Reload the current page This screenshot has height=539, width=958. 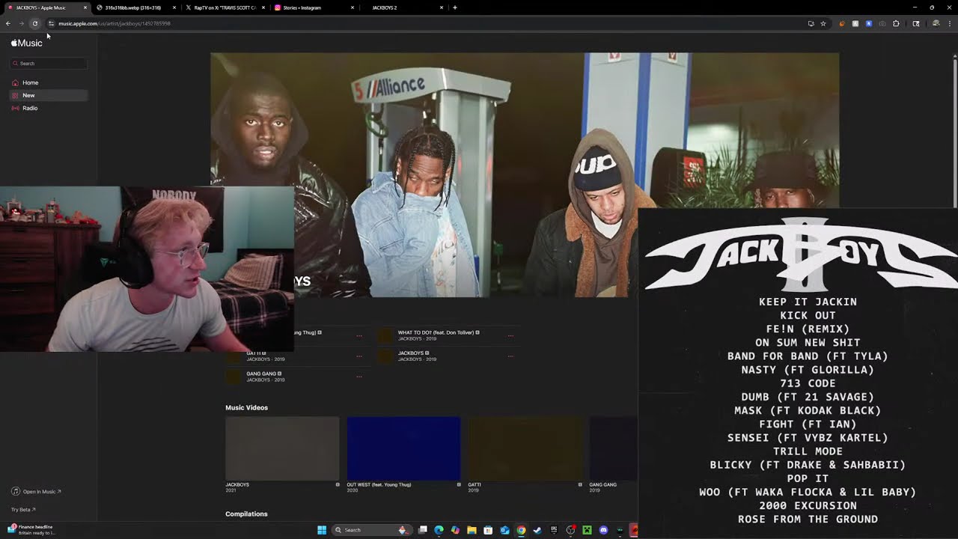(x=34, y=23)
